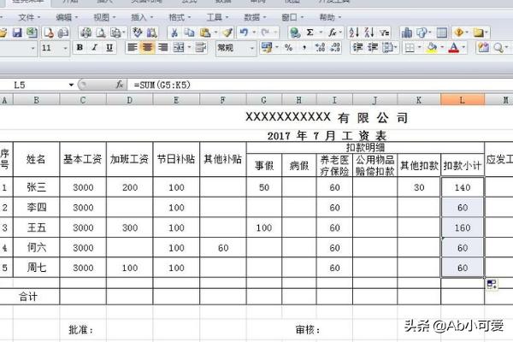Toggle Underline formatting
The width and height of the screenshot is (513, 342).
coord(109,48)
